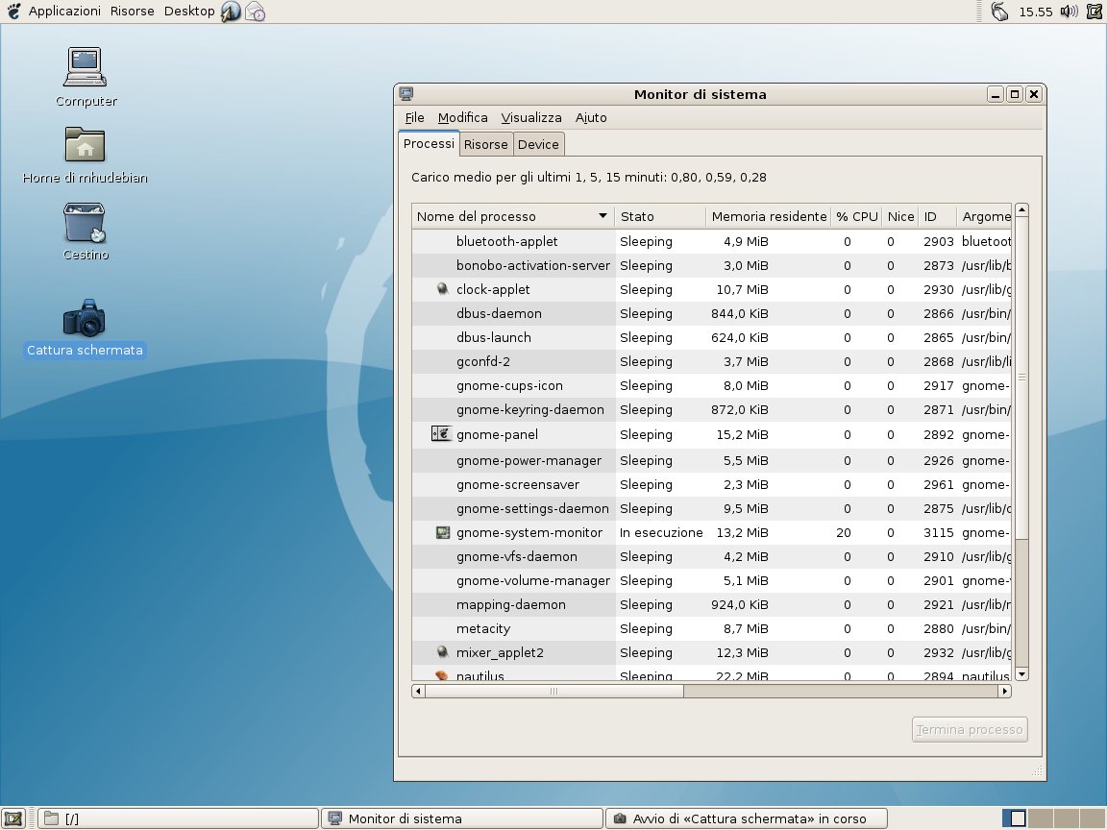Select the dbus-launch process row
This screenshot has width=1107, height=830.
712,337
